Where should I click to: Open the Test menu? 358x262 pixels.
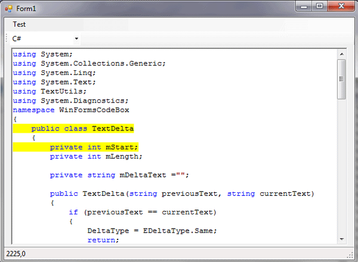(x=19, y=24)
